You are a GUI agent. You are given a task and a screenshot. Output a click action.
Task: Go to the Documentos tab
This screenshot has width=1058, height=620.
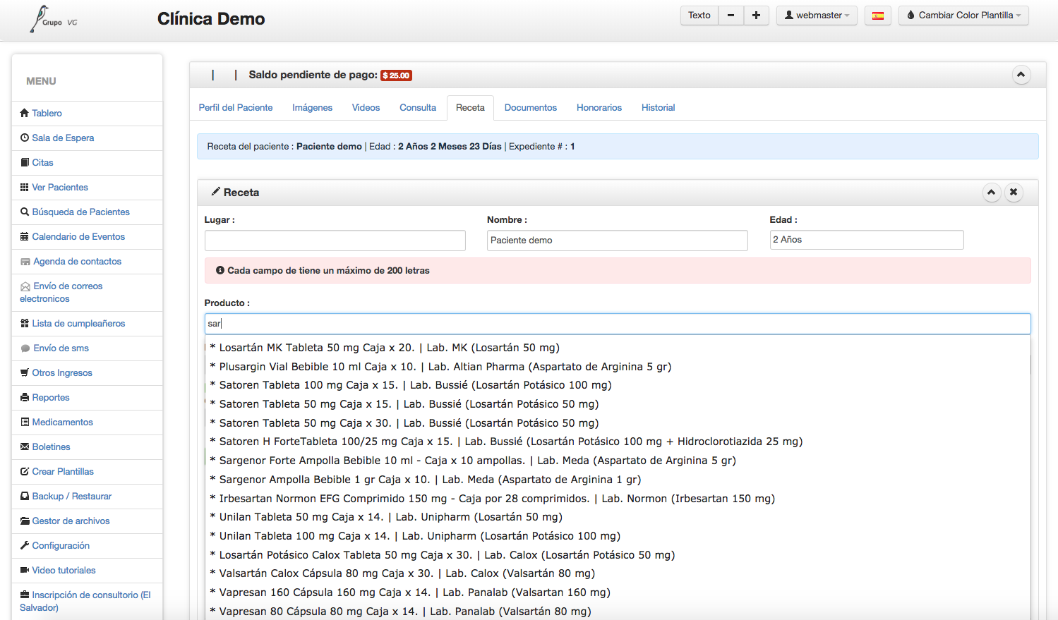531,108
